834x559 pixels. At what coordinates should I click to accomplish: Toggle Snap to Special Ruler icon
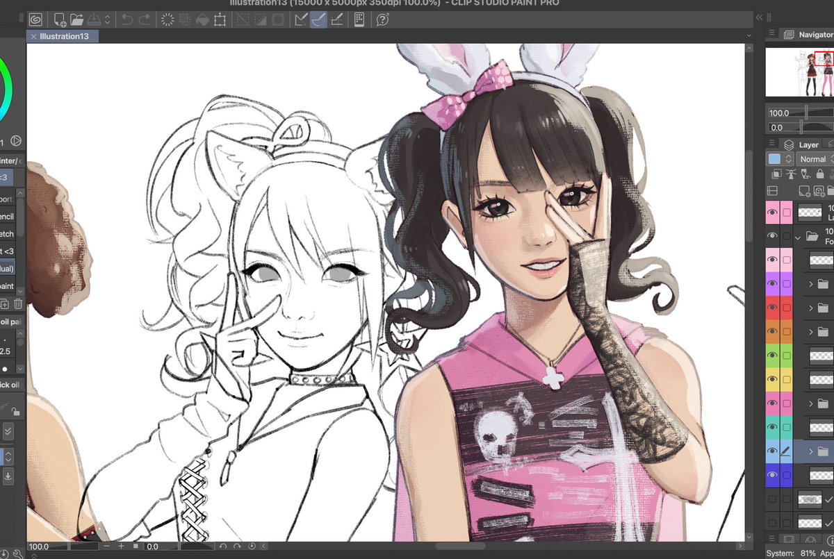(x=319, y=19)
